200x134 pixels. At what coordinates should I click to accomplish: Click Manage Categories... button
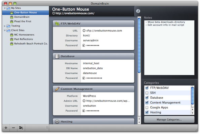tap(169, 120)
